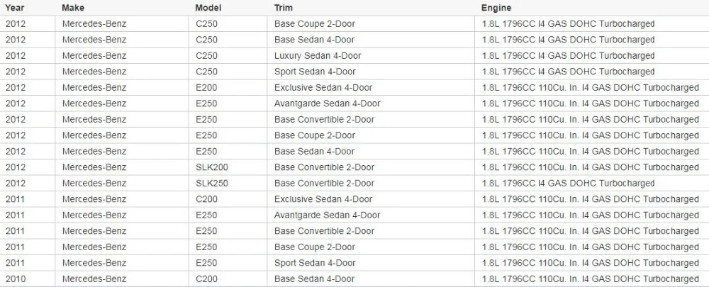
Task: Select the 2010 year cell
Action: pos(28,279)
